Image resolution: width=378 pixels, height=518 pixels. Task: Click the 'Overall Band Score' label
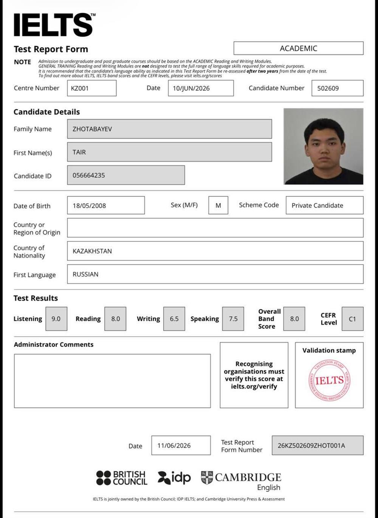coord(270,319)
